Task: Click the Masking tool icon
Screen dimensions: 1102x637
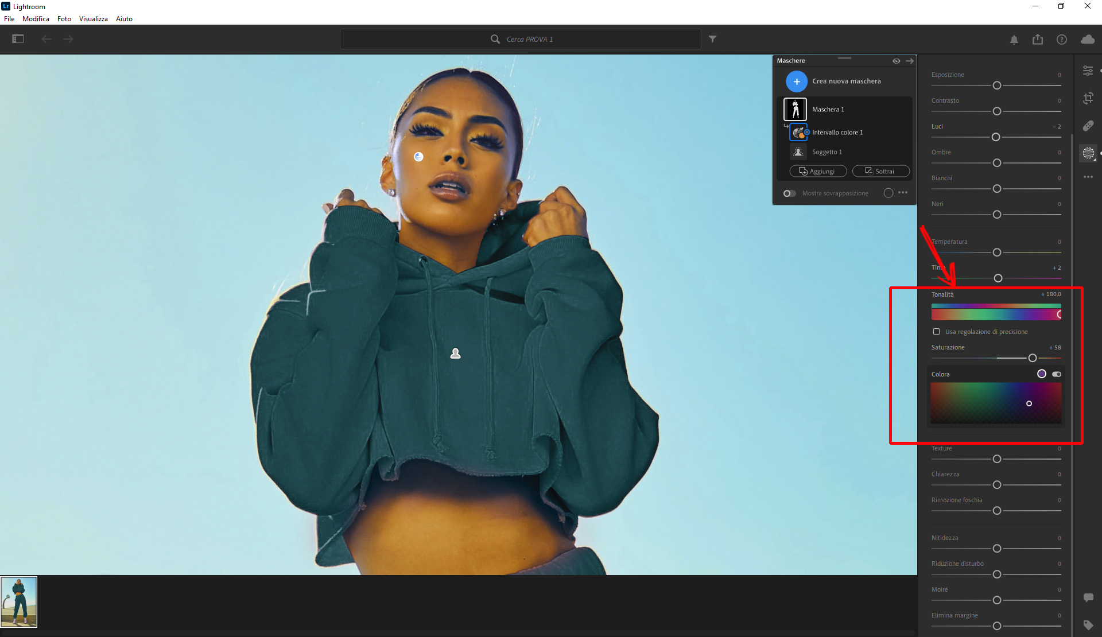Action: coord(1088,153)
